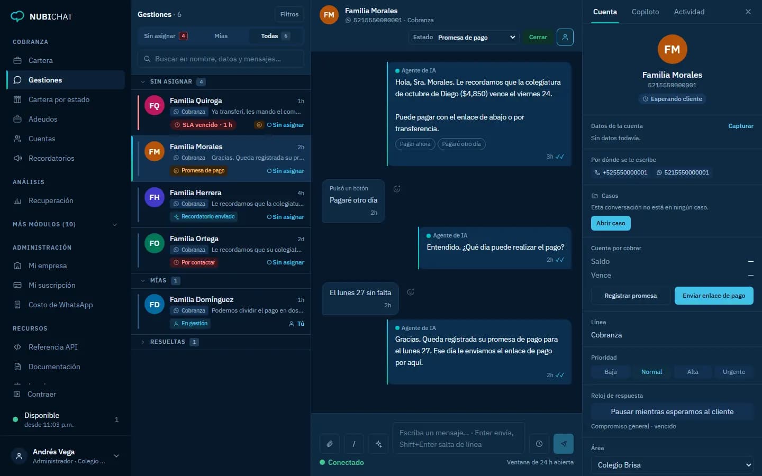Click the phone number +525550000001 chip
762x476 pixels.
tap(621, 172)
